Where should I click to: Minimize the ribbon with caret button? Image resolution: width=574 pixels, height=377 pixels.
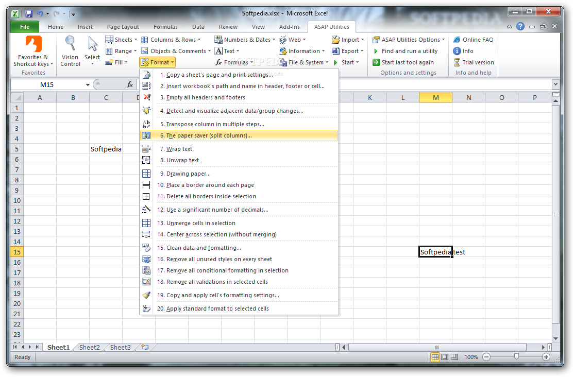509,27
